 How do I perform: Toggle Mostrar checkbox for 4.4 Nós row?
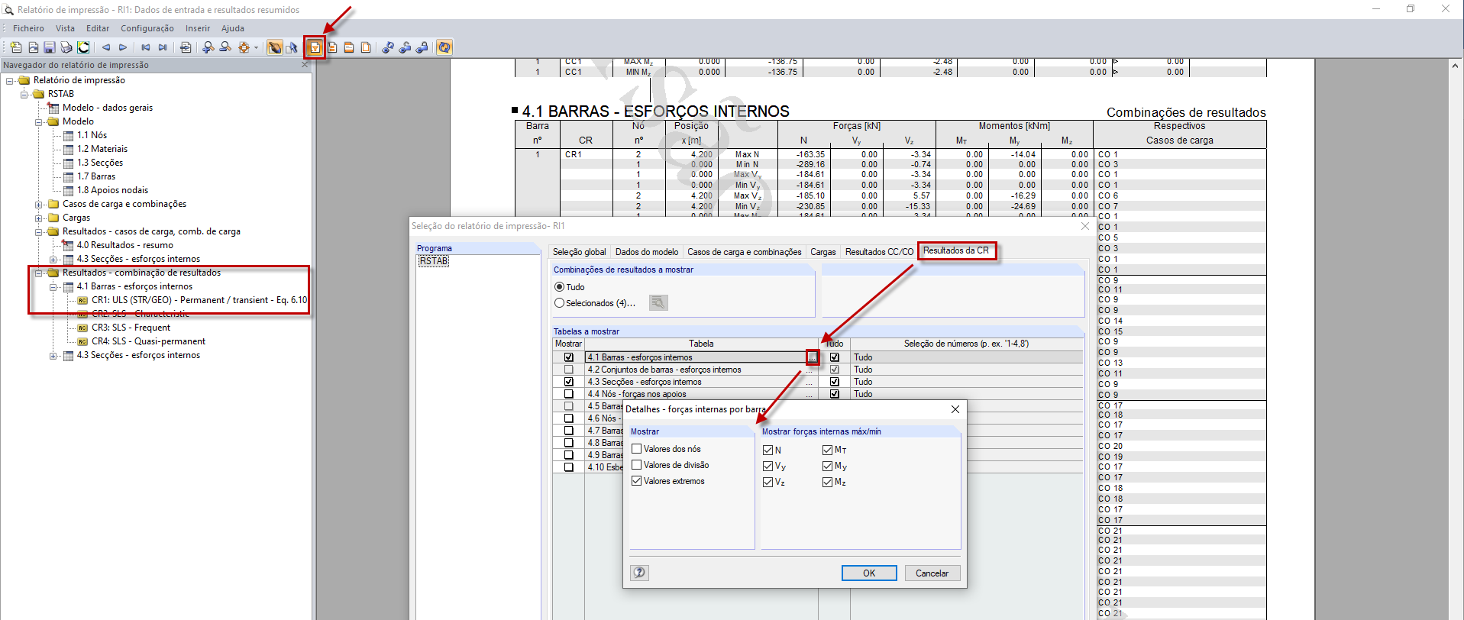tap(569, 394)
